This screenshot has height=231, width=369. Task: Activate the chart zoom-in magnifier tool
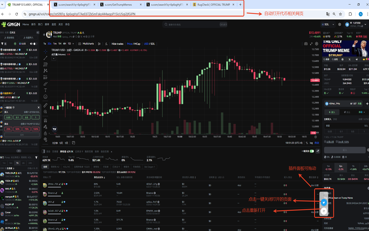45,112
